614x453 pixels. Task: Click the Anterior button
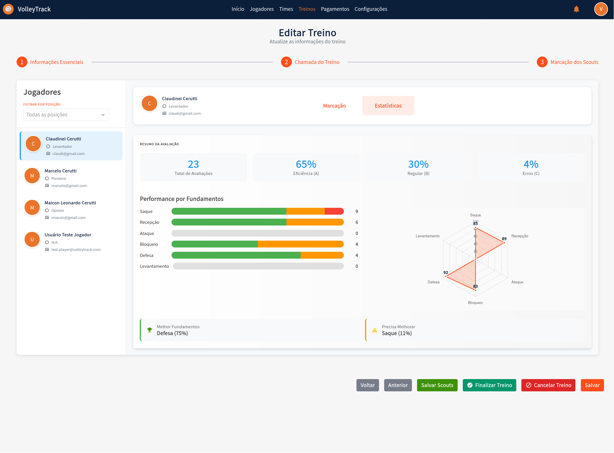pos(398,385)
